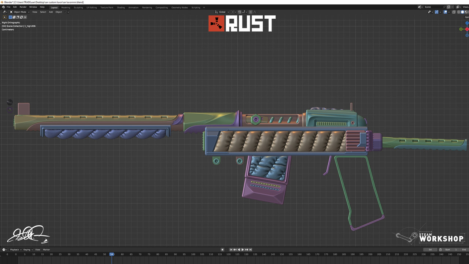Switch to the Shading workspace tab
The width and height of the screenshot is (469, 264).
pos(121,7)
